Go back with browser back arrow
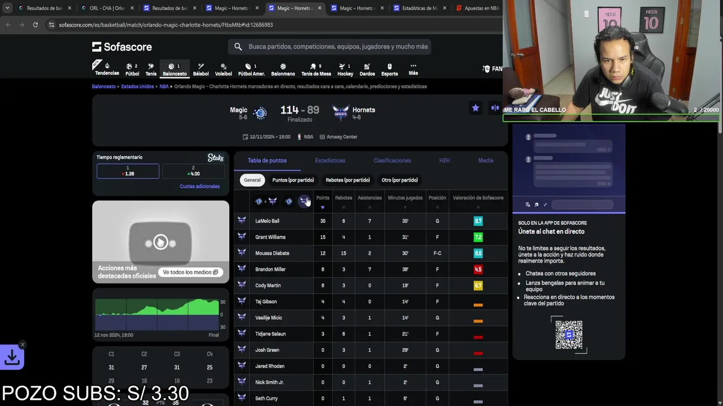Screen dimensions: 723x406 pos(8,25)
